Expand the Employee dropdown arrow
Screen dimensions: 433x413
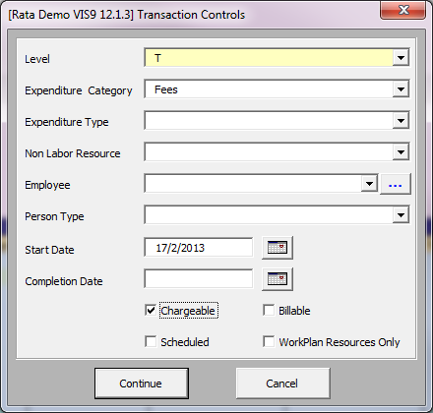(369, 184)
